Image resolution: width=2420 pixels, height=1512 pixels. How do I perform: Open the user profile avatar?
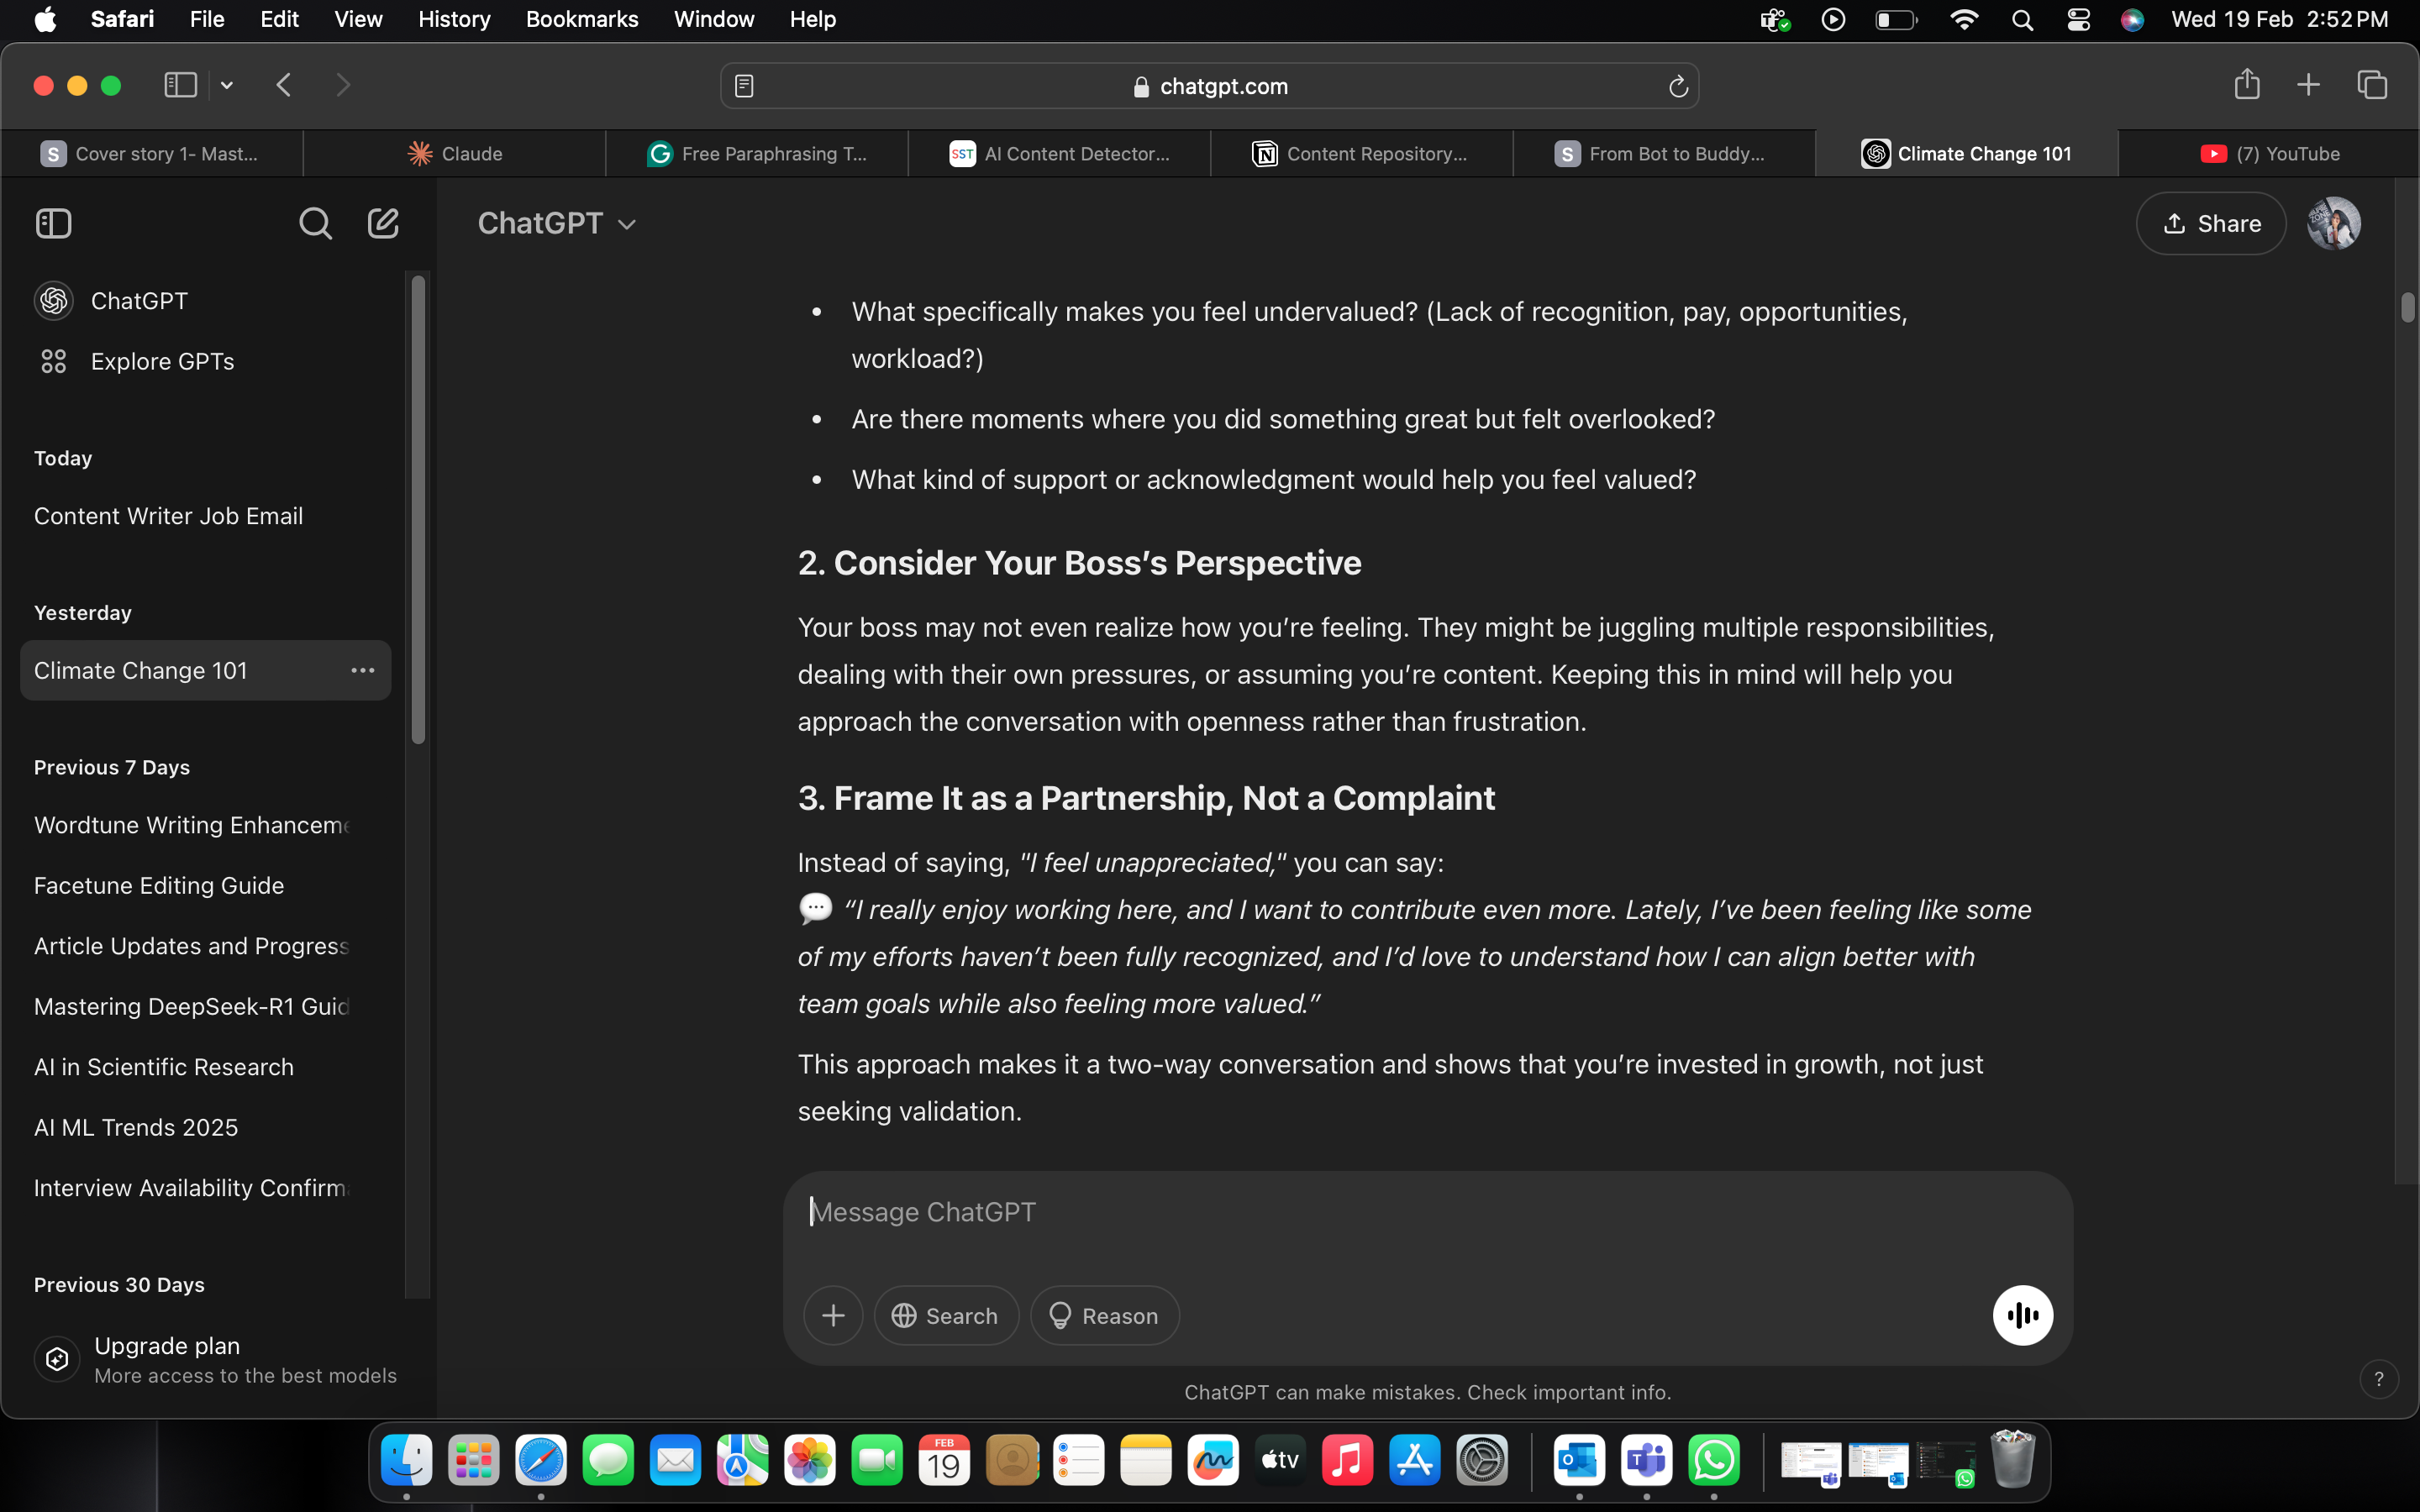[2333, 223]
